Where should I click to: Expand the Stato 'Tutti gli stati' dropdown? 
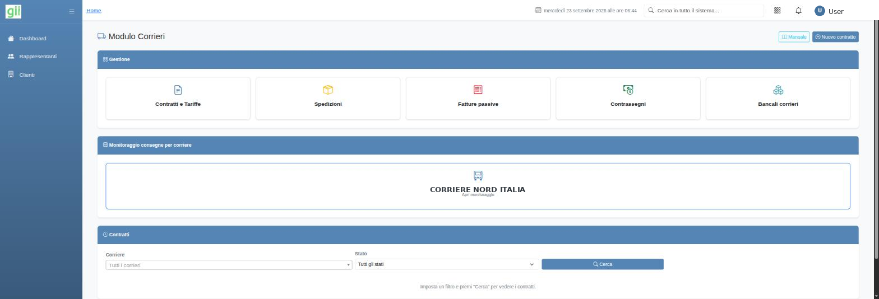click(x=447, y=264)
